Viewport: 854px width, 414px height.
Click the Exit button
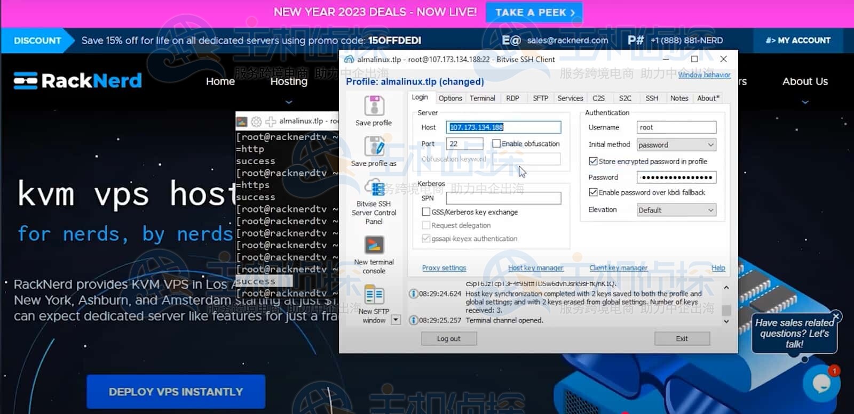click(x=682, y=338)
